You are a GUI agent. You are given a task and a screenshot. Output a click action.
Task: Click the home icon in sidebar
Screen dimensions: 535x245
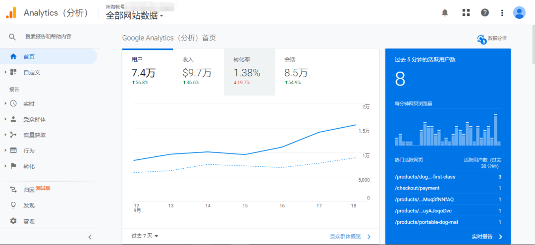(13, 56)
